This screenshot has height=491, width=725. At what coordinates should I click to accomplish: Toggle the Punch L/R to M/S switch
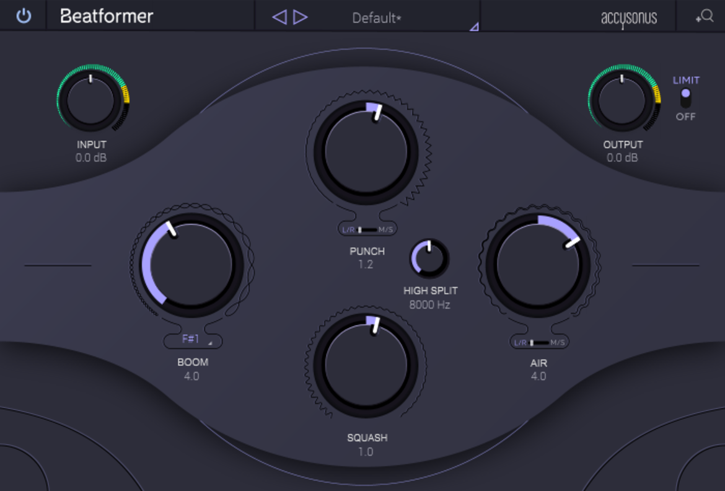367,229
